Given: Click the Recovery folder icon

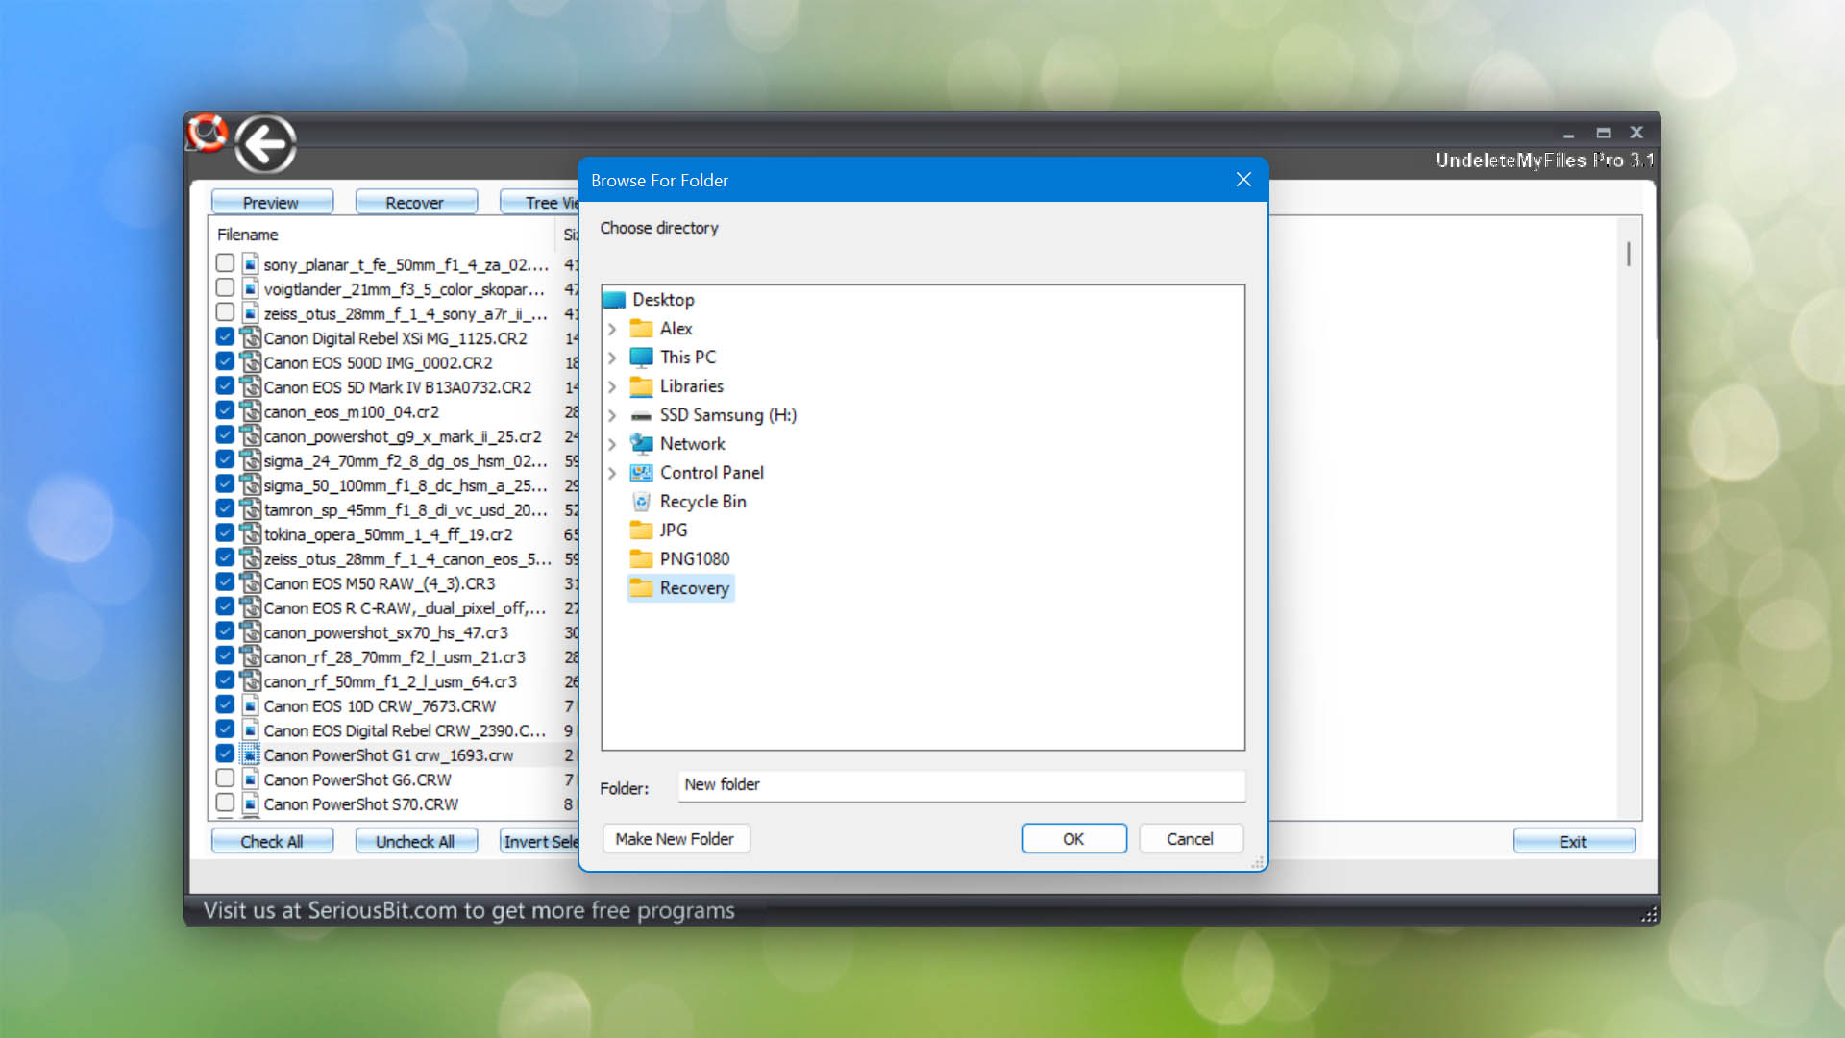Looking at the screenshot, I should click(x=641, y=588).
